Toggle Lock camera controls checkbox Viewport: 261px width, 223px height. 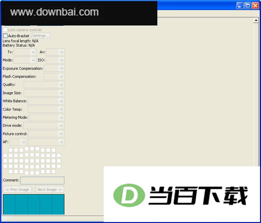point(5,30)
